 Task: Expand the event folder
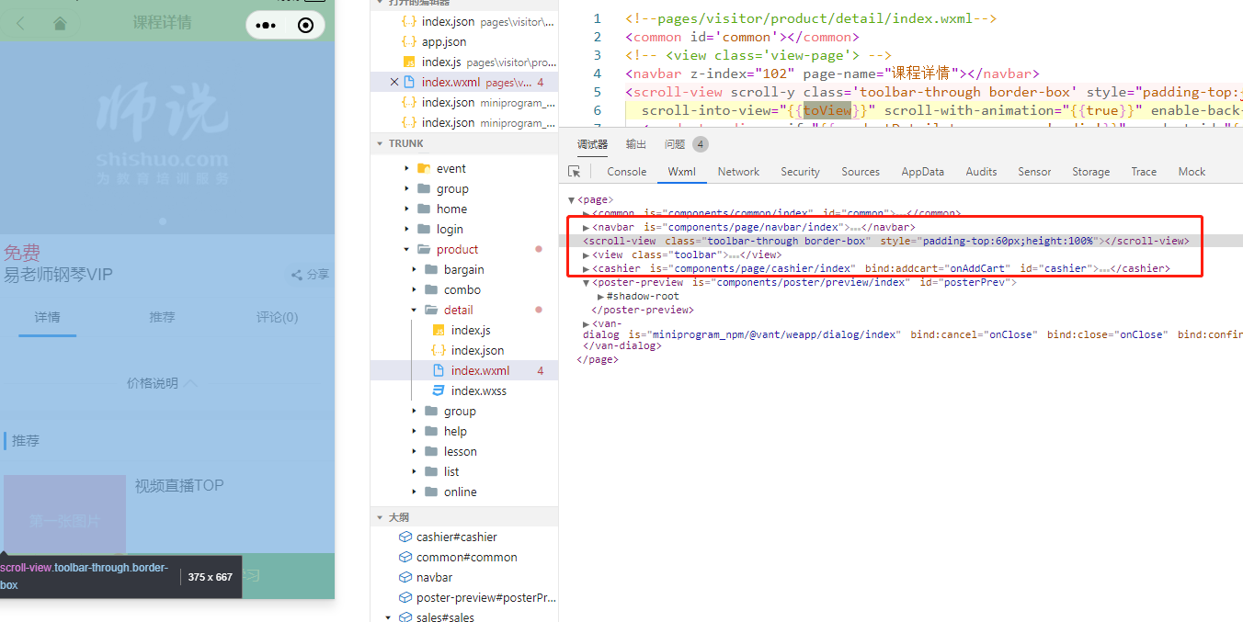tap(407, 168)
